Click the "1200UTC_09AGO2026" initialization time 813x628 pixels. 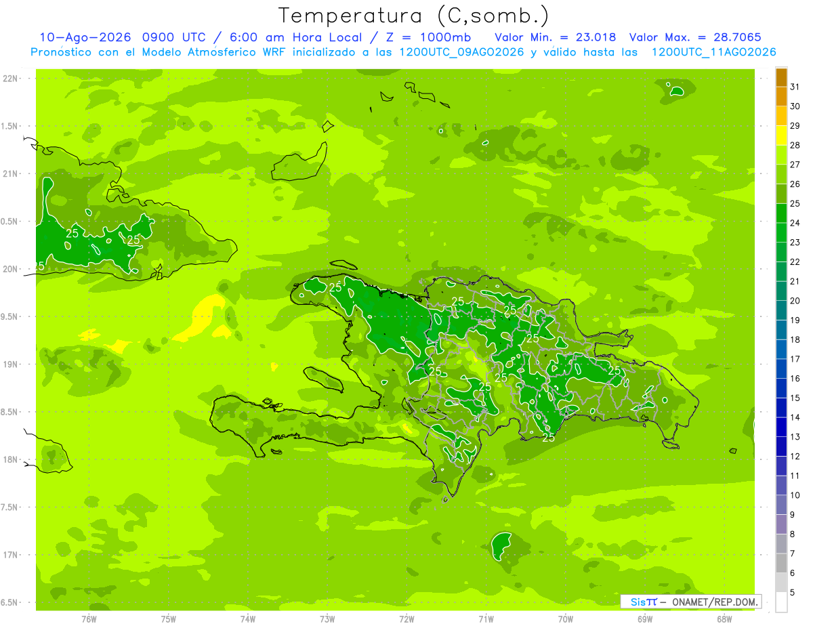[463, 52]
